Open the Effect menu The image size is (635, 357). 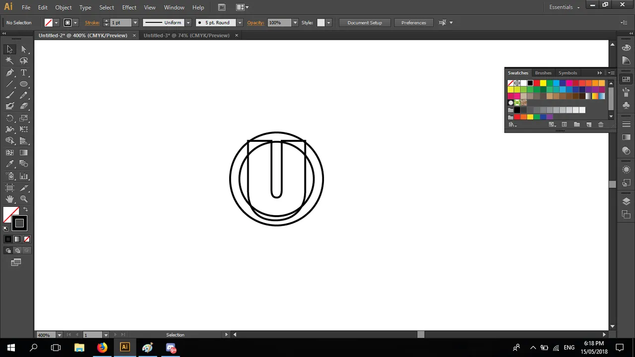click(x=129, y=7)
